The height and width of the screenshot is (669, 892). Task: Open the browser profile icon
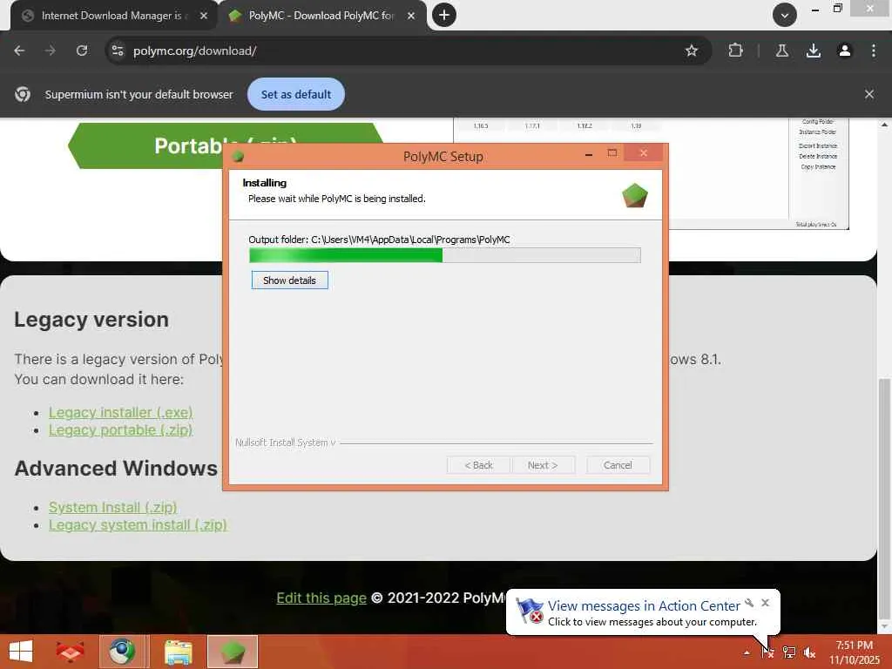pos(845,51)
